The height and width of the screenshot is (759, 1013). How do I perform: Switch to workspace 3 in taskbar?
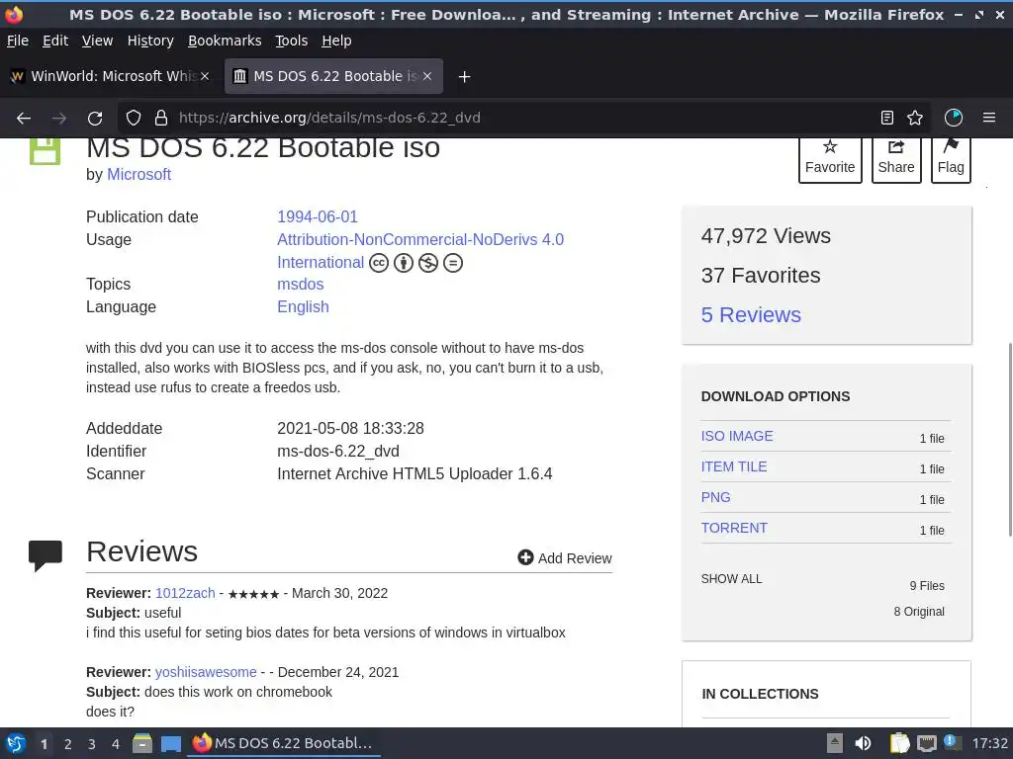[92, 744]
